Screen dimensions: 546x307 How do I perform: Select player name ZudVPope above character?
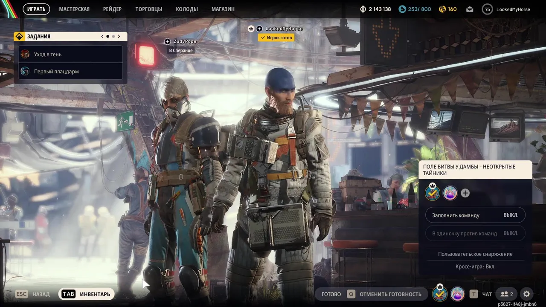pos(185,41)
